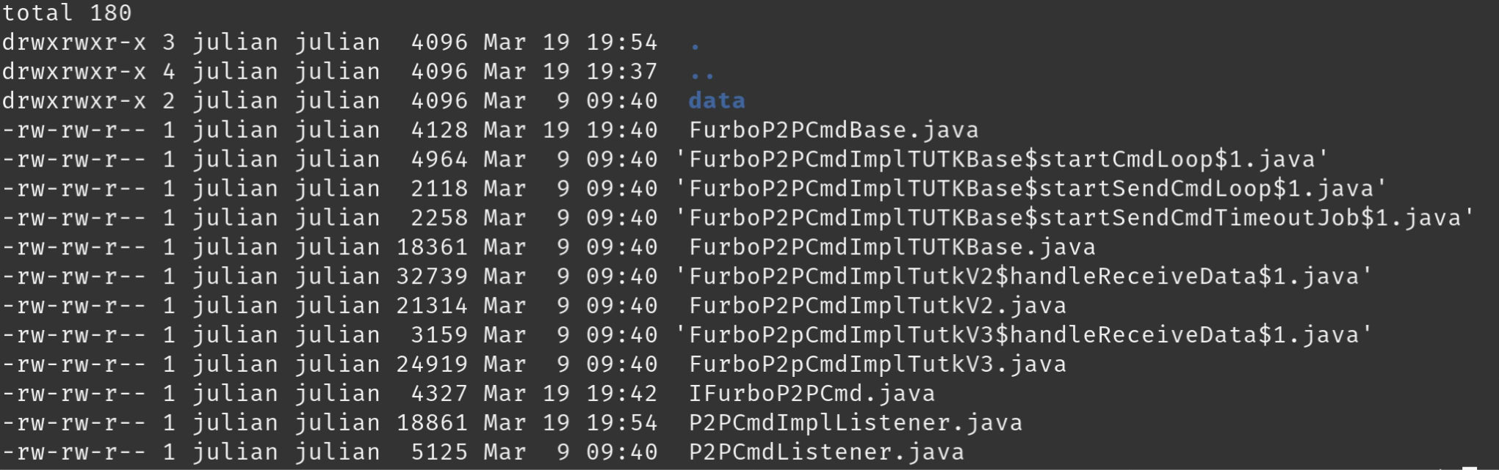Click the file size 3159

(439, 335)
